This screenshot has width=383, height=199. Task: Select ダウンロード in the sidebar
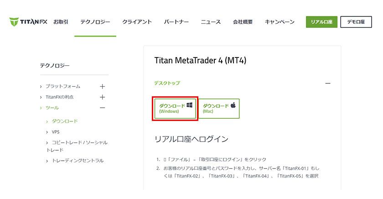64,121
